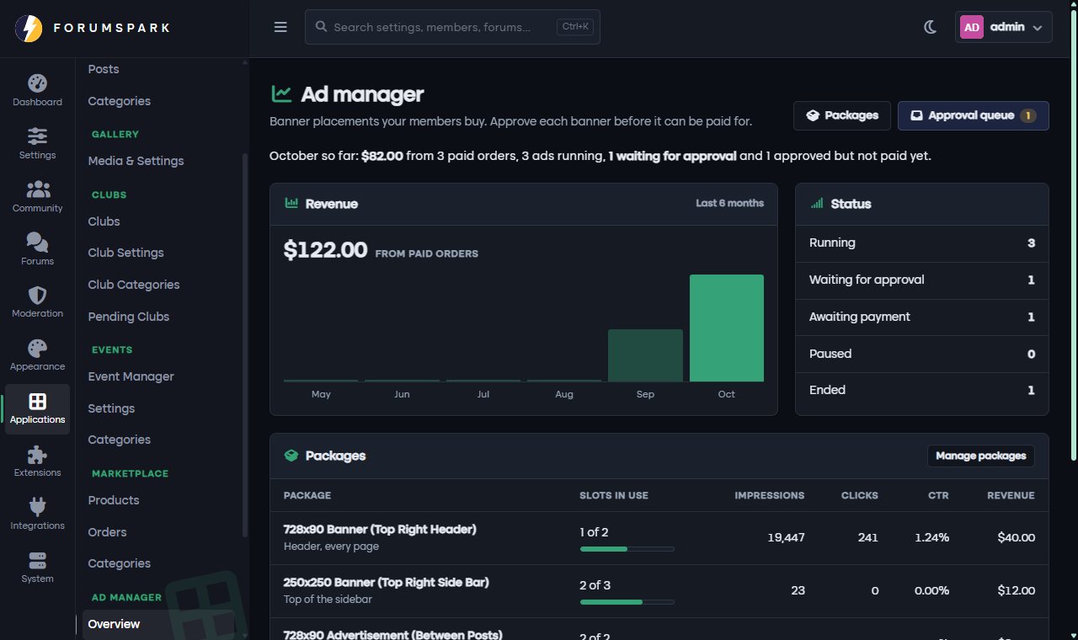Click the 2 of 3 slots progress bar
The width and height of the screenshot is (1078, 640).
[627, 602]
